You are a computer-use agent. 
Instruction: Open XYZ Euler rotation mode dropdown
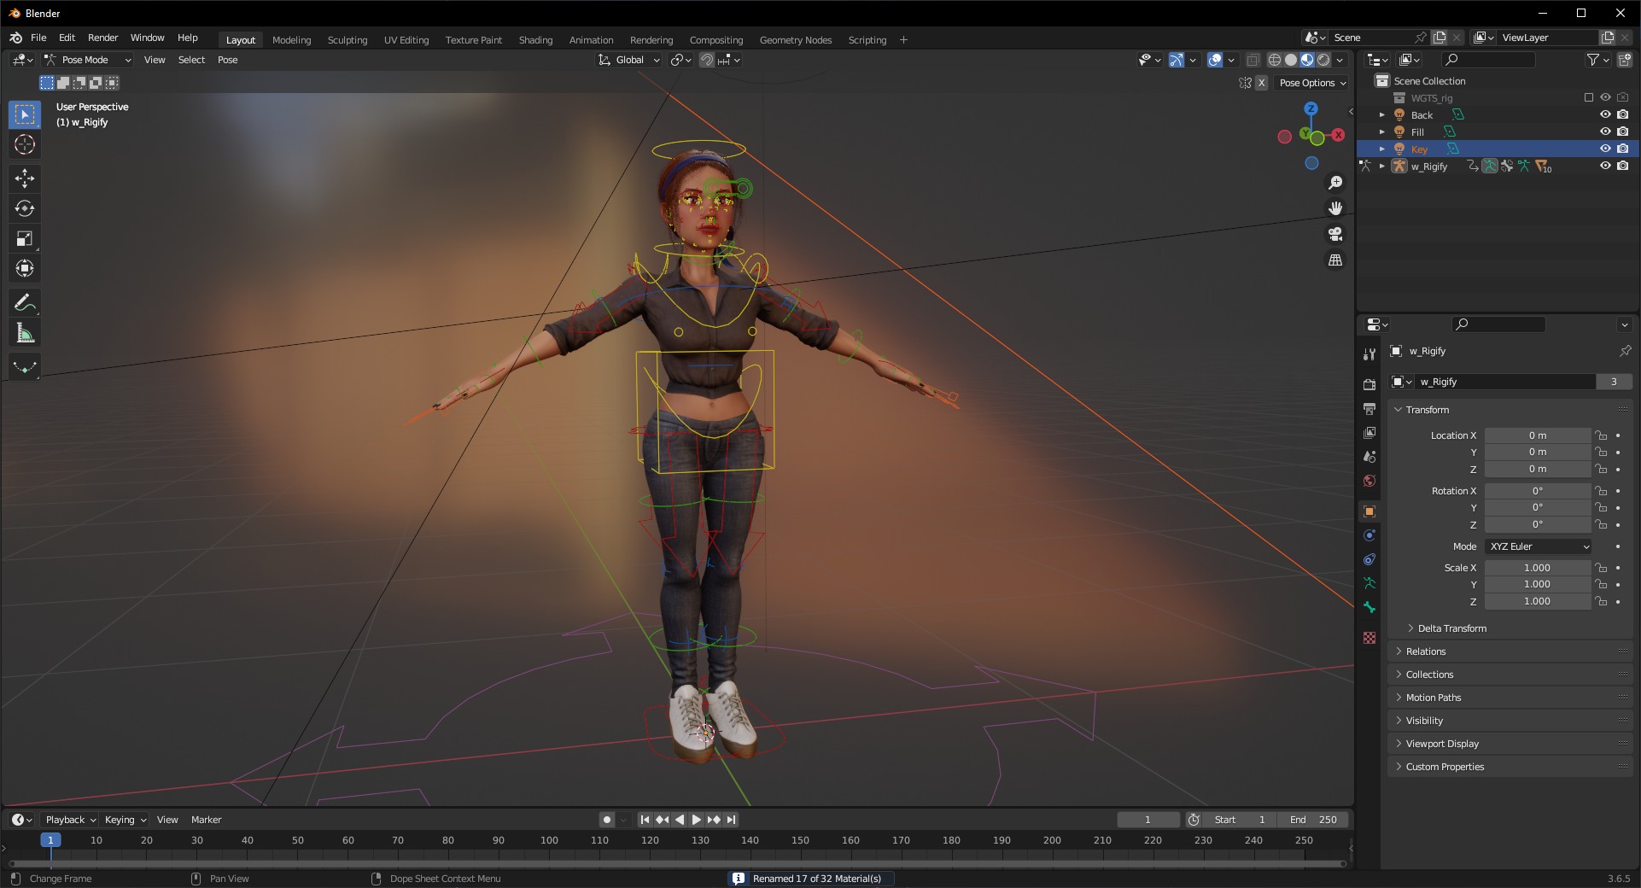point(1539,546)
